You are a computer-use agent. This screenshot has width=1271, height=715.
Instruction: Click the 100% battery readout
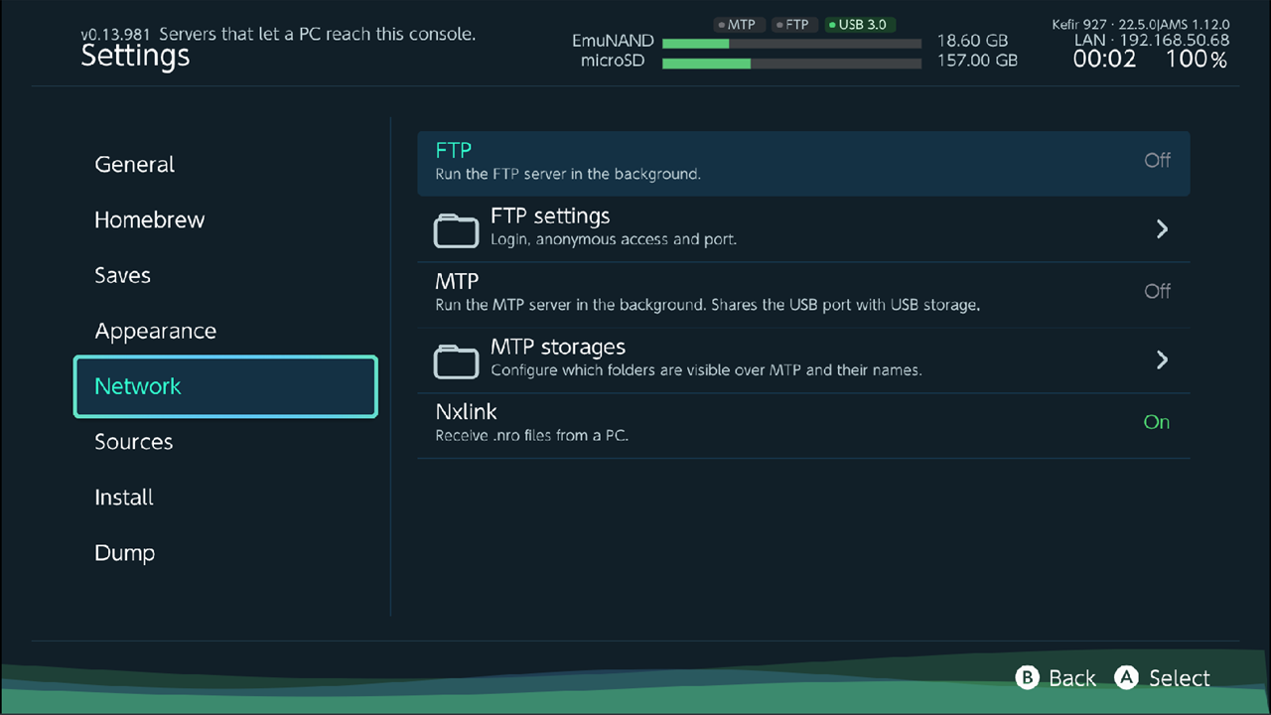pos(1197,60)
